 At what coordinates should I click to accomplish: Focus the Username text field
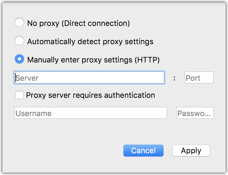click(90, 113)
